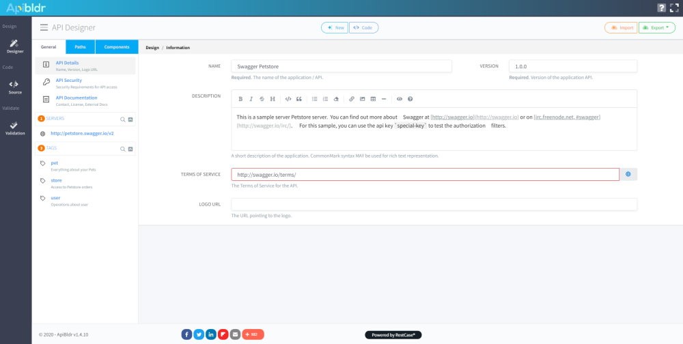This screenshot has height=344, width=683.
Task: Apply strikethrough in description editor
Action: tap(262, 99)
